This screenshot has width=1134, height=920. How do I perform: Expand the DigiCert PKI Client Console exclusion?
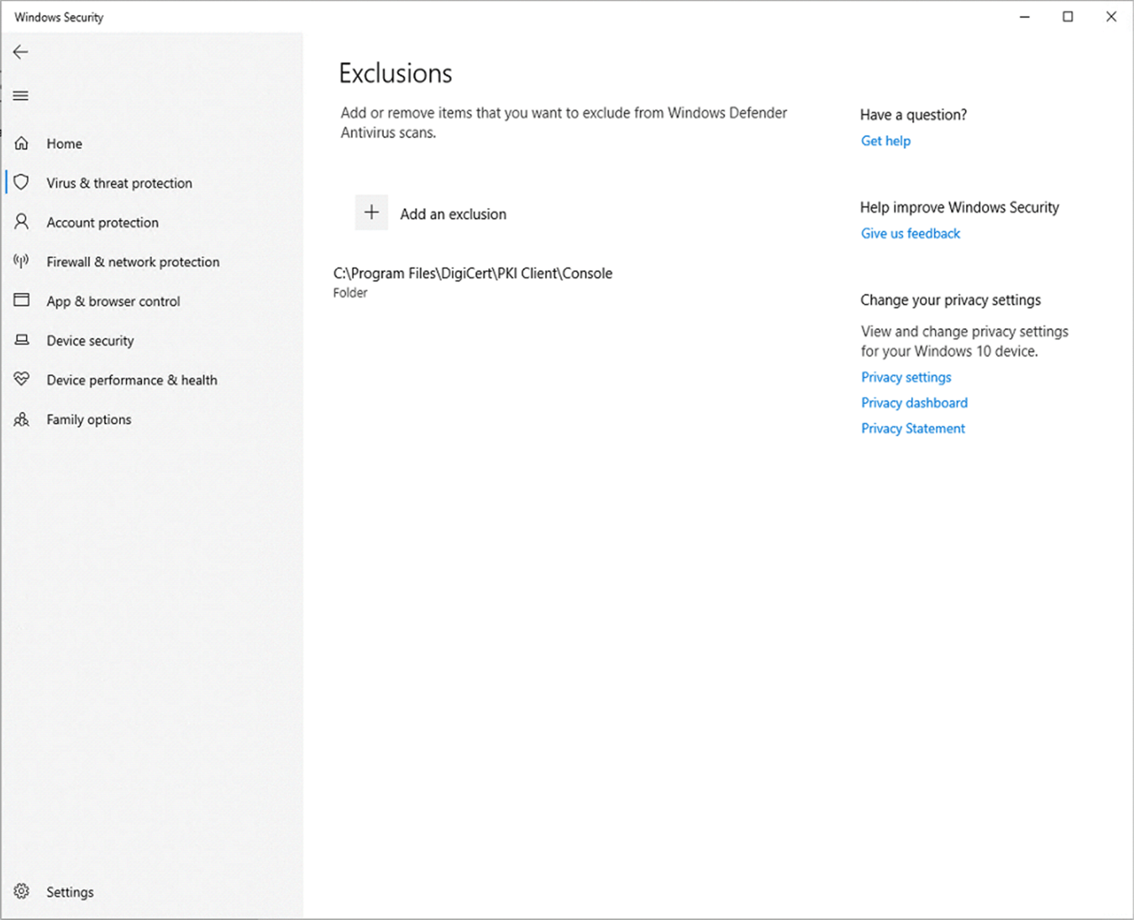tap(473, 273)
